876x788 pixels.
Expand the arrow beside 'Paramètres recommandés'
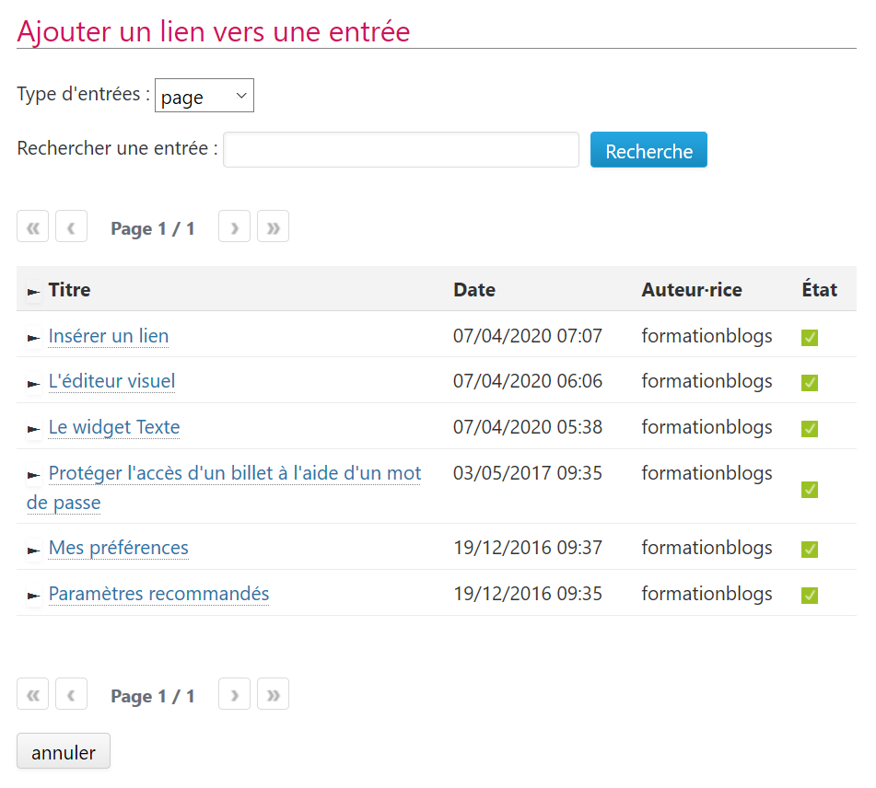pos(34,596)
